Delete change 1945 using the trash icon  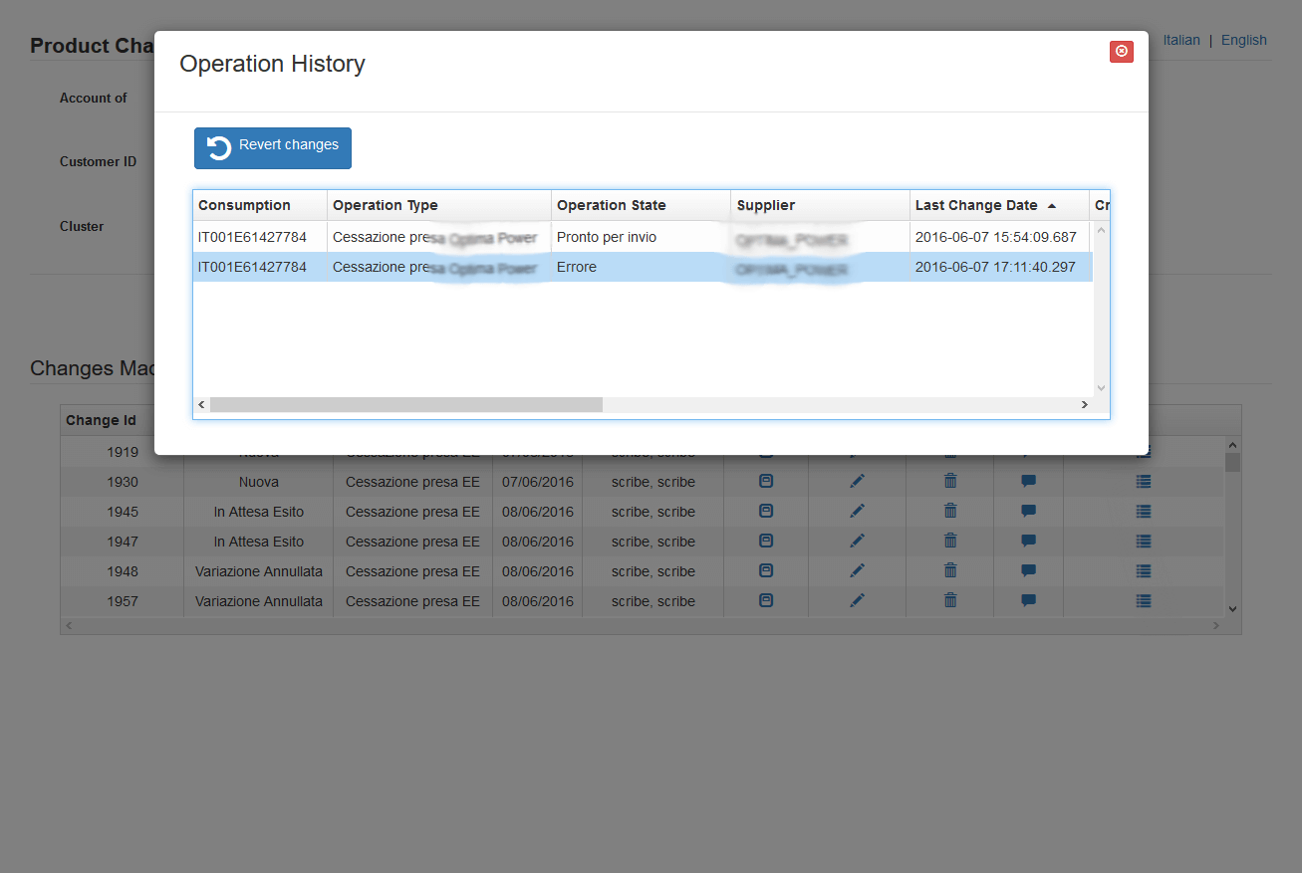point(950,512)
